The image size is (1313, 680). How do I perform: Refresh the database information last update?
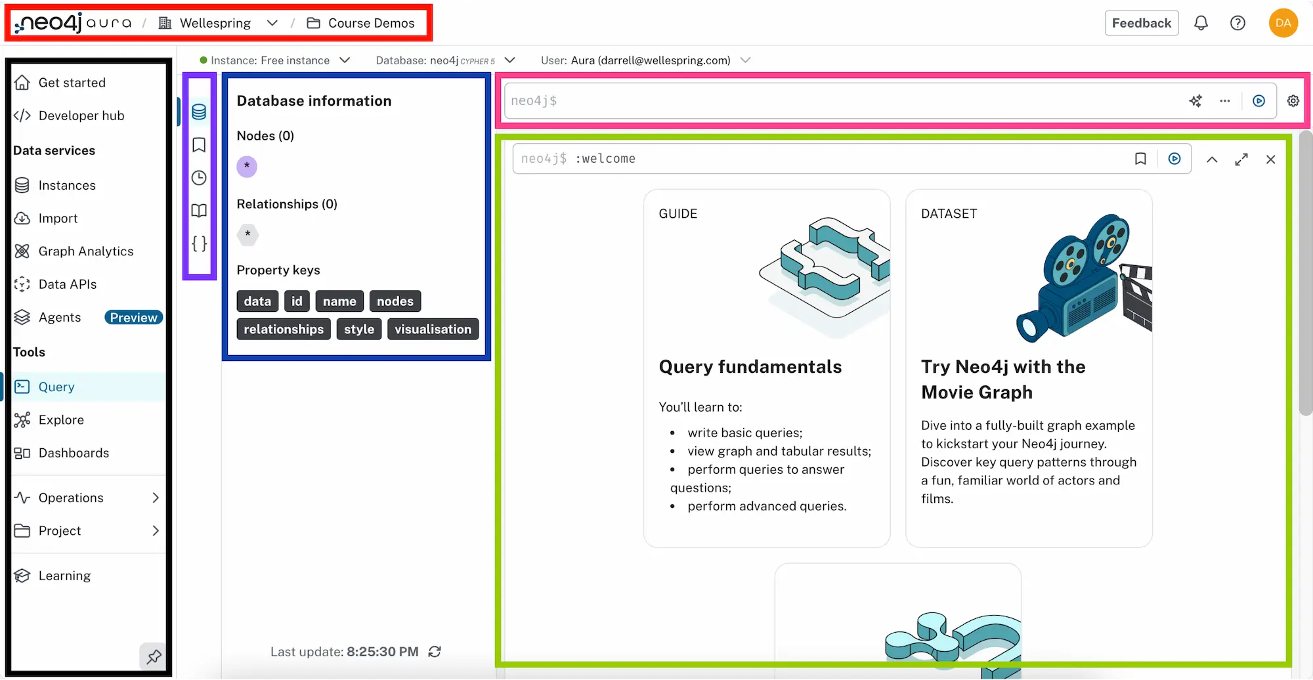435,652
